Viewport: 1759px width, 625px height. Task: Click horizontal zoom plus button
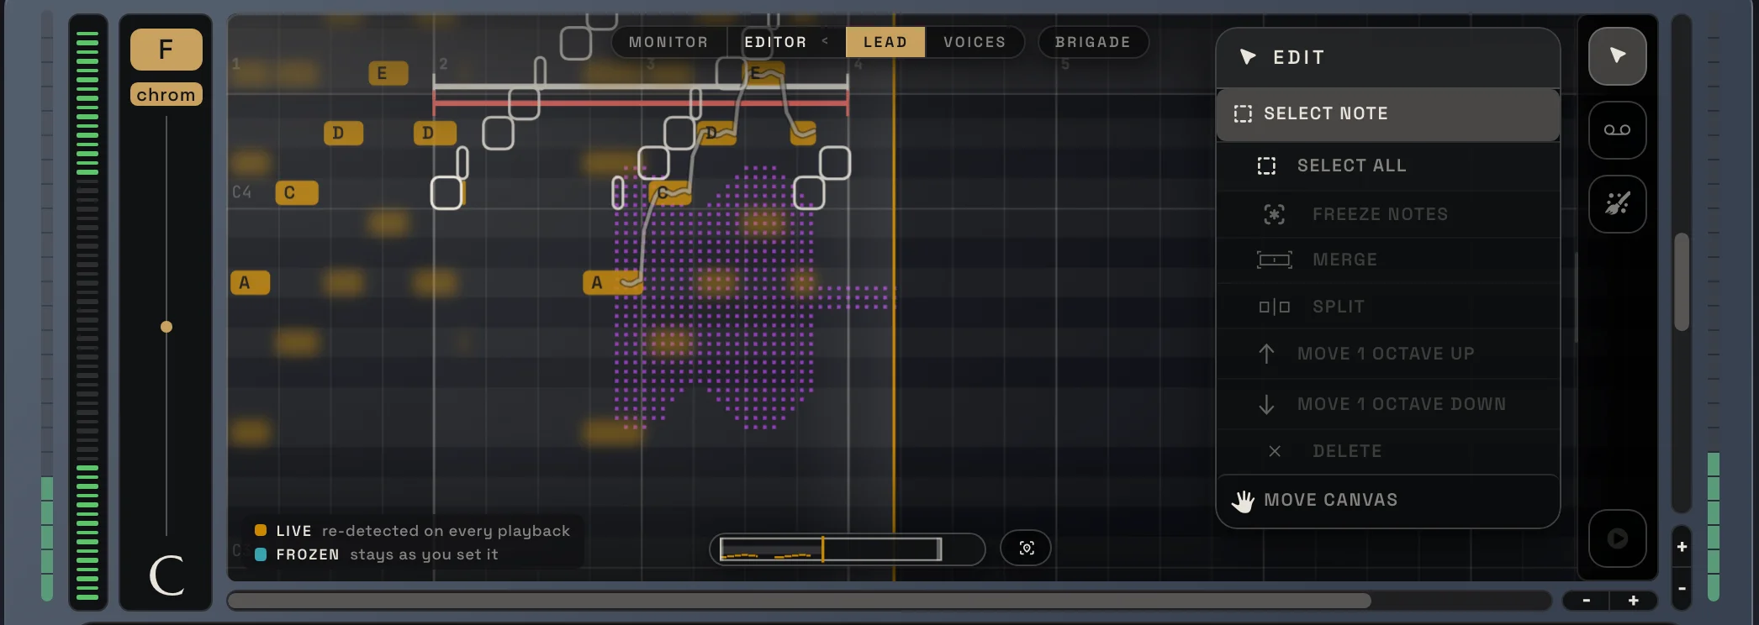click(1633, 601)
